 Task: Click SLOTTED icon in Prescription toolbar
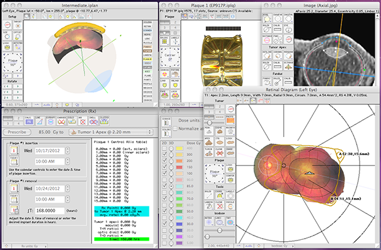104,121
